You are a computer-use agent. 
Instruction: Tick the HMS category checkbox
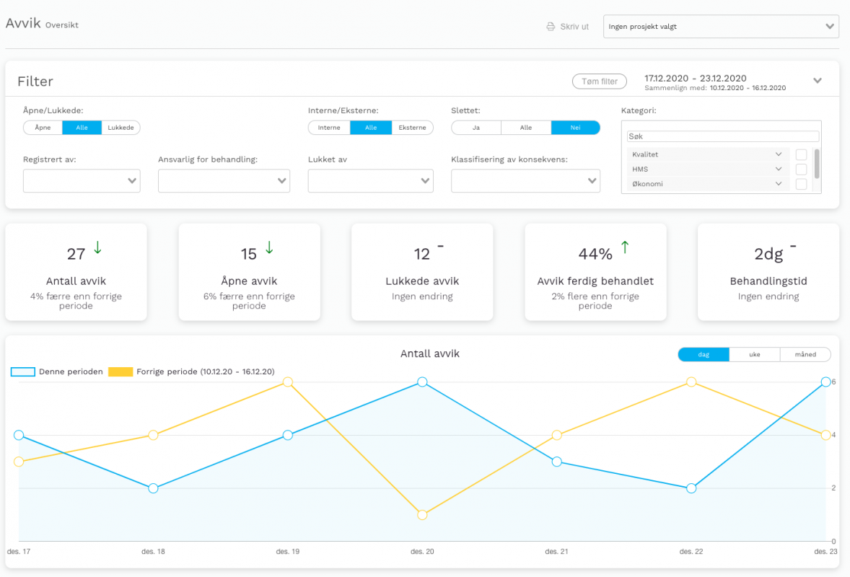[x=801, y=169]
